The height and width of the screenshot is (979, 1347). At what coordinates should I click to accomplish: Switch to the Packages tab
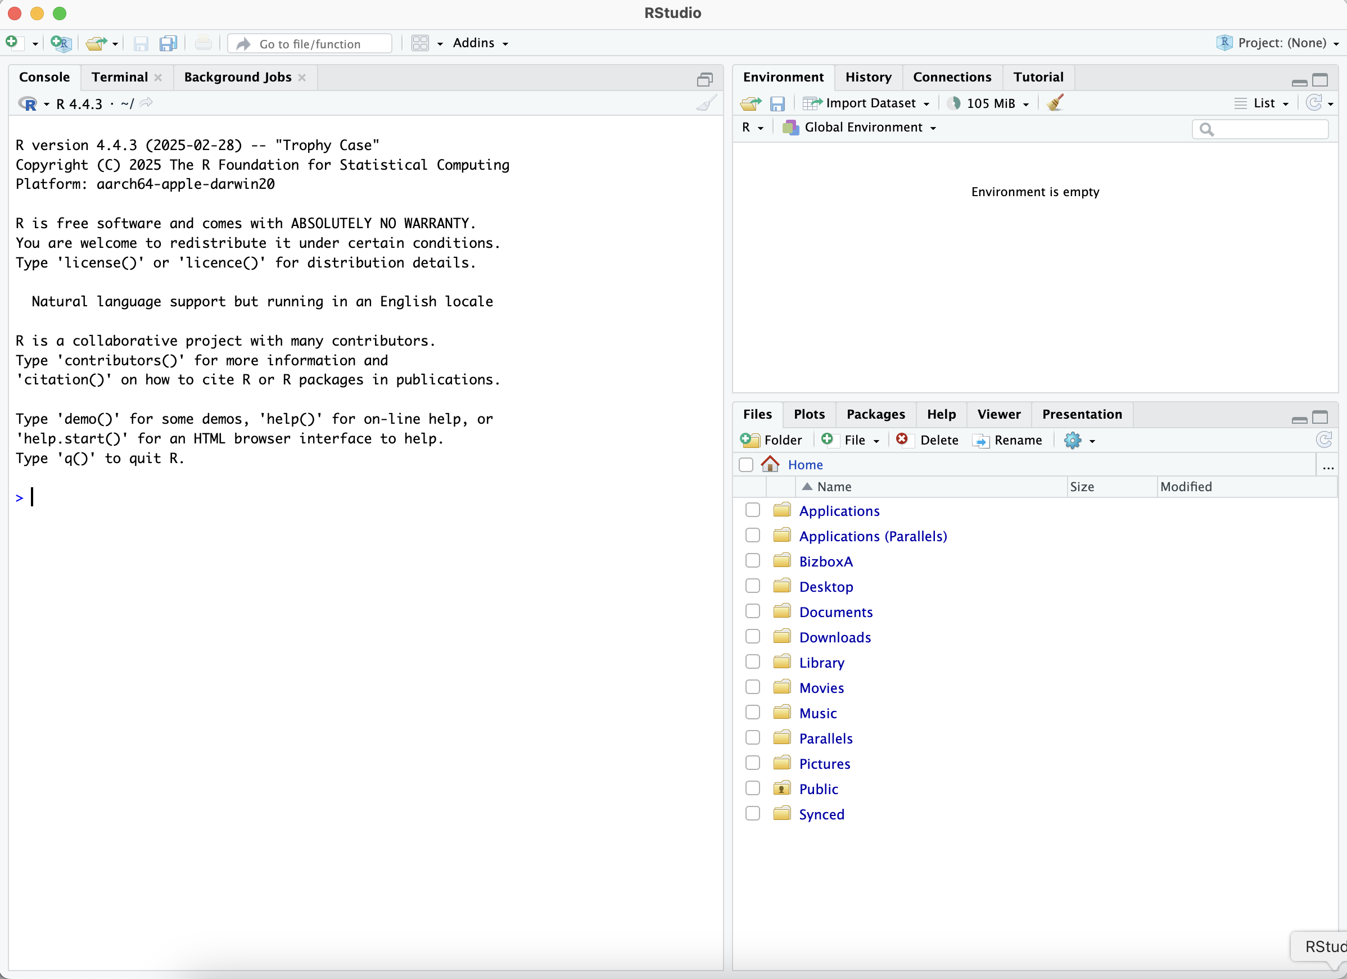point(875,414)
